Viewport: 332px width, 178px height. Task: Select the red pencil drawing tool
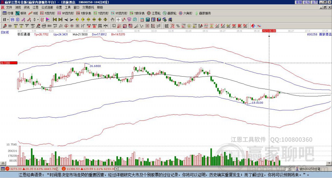pos(4,26)
